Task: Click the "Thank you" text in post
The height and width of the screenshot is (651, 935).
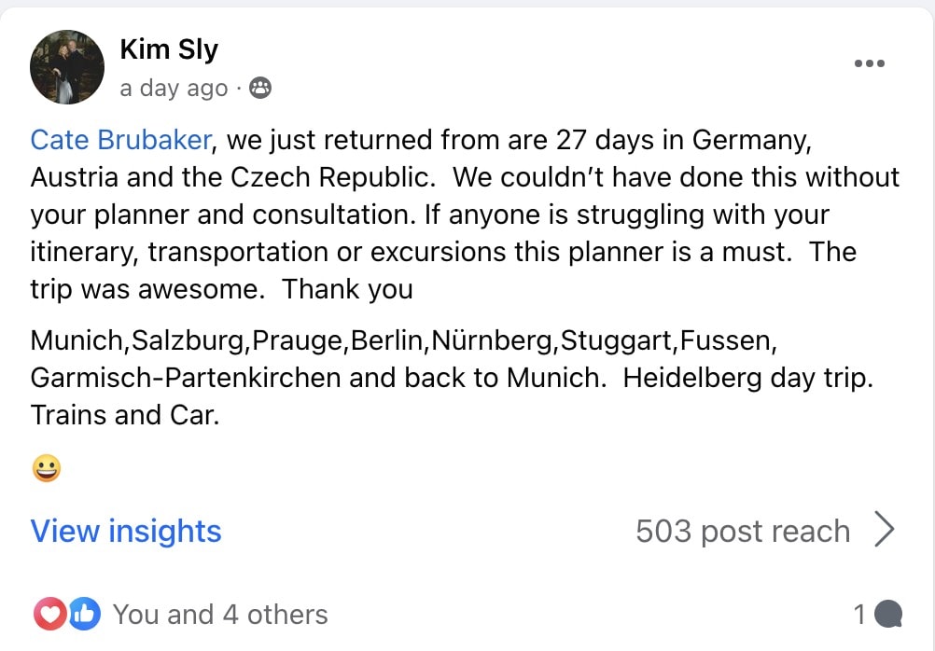Action: (x=347, y=289)
